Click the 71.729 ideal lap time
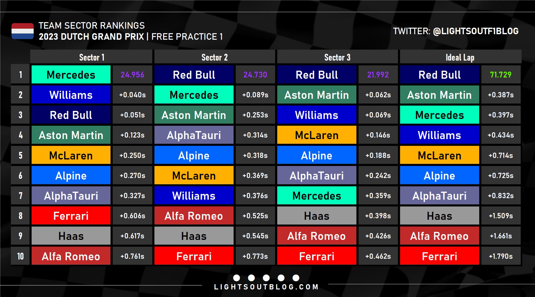The image size is (535, 297). [x=501, y=75]
